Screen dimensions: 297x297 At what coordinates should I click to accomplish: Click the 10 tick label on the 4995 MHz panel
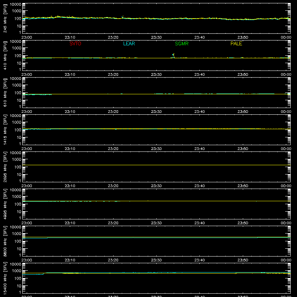[19, 212]
